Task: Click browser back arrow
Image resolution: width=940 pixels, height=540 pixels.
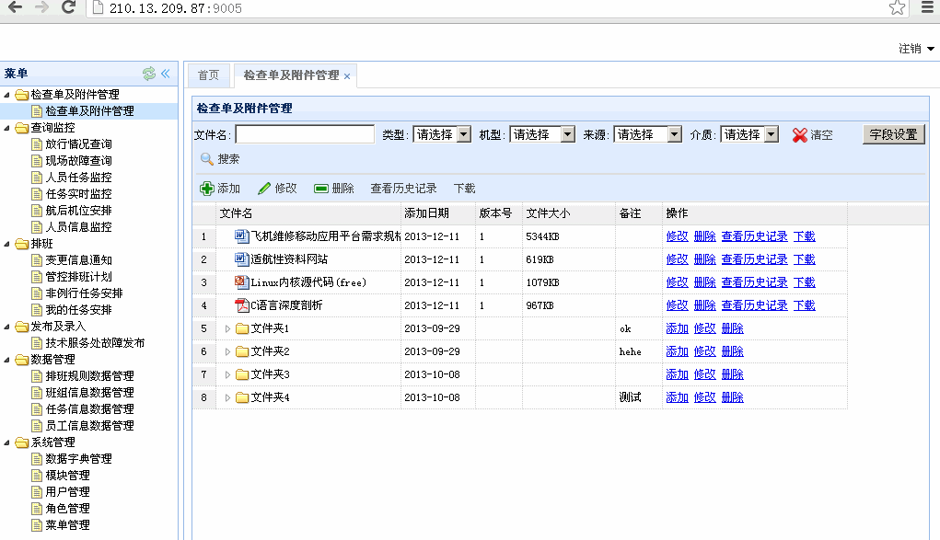Action: pos(15,7)
